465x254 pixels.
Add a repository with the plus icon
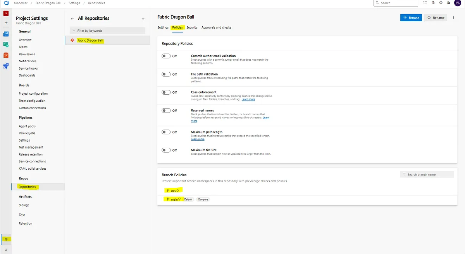[x=143, y=19]
